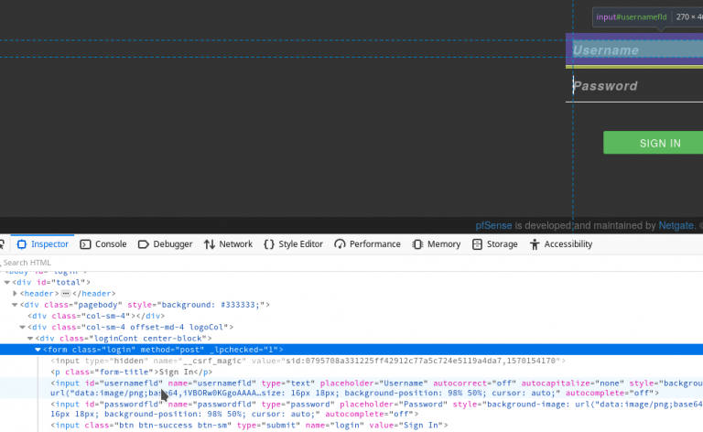Click the Style Editor braces icon
The image size is (703, 432).
pos(269,244)
